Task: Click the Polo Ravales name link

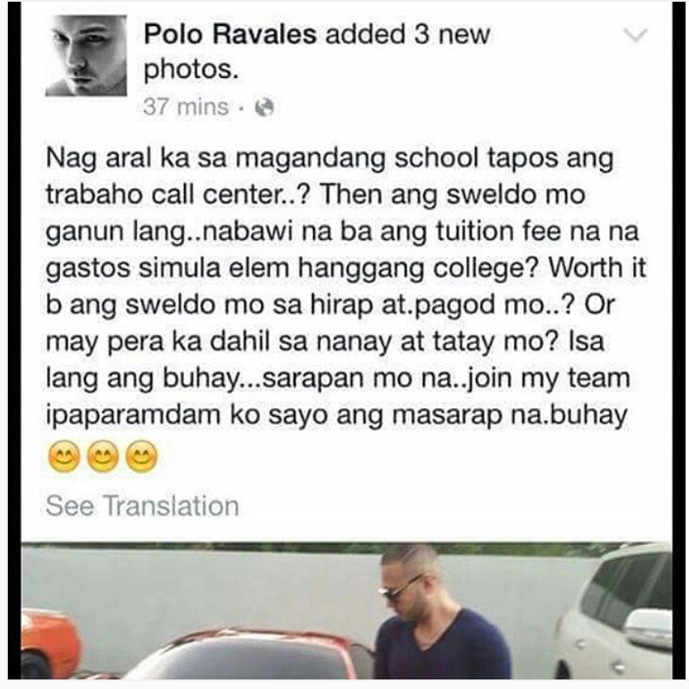Action: (x=231, y=34)
